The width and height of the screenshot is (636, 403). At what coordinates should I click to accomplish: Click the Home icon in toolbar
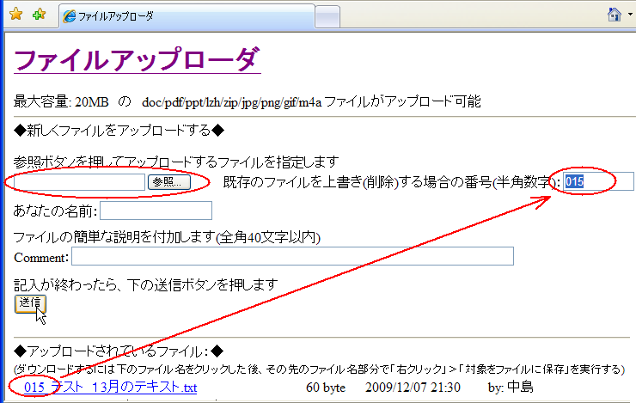(614, 15)
